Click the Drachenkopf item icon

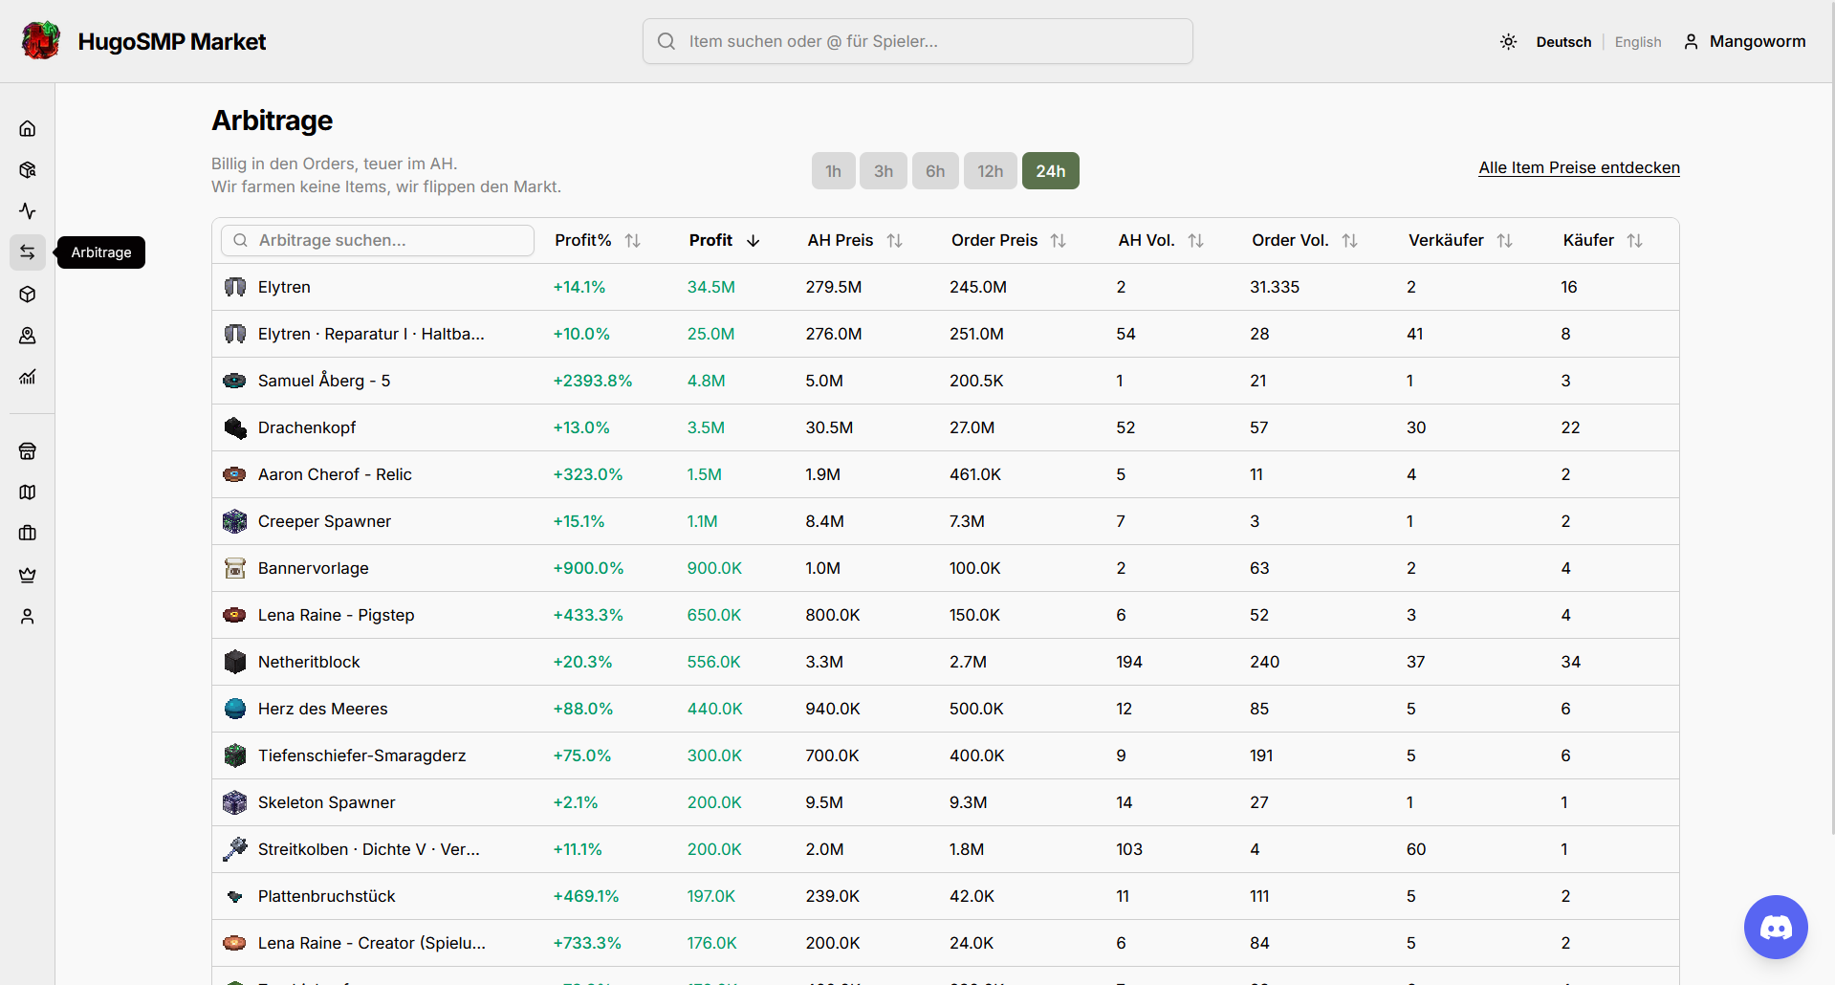235,427
